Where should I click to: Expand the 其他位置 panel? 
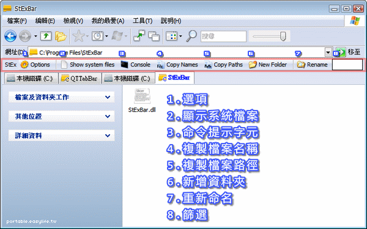point(62,117)
